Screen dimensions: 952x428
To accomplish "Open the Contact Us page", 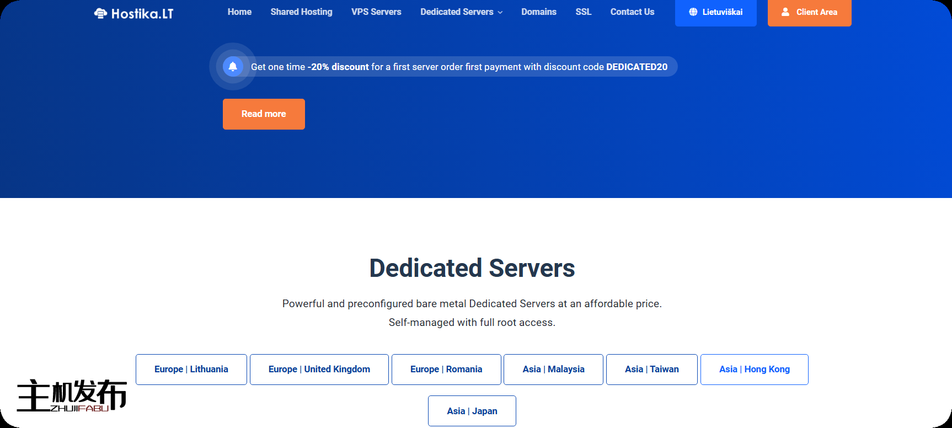I will [x=632, y=12].
